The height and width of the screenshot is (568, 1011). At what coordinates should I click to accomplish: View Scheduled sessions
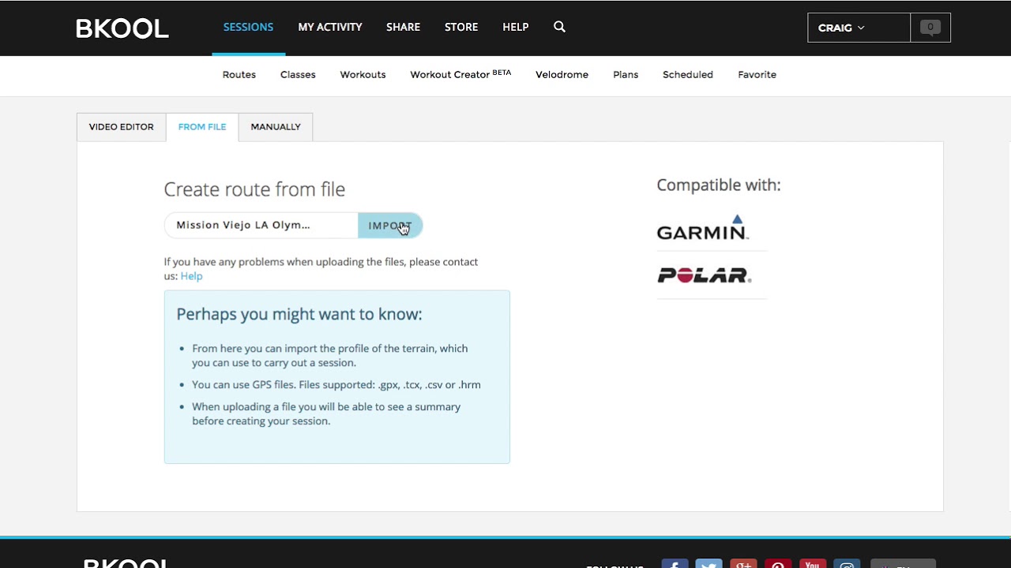click(x=688, y=74)
